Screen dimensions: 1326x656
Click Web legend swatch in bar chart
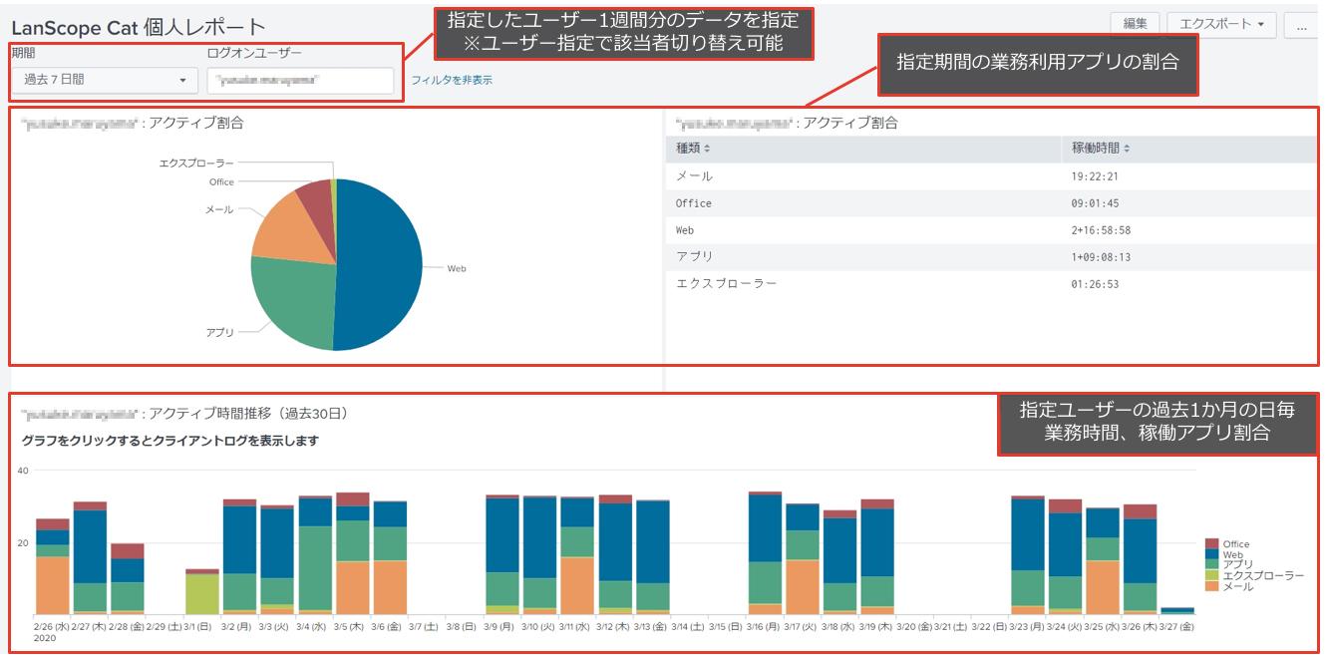[x=1212, y=554]
